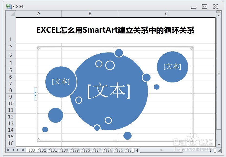Screen dimensions: 226x157
Task: Click the vertical scrollbar thumb
Action: [x=219, y=74]
